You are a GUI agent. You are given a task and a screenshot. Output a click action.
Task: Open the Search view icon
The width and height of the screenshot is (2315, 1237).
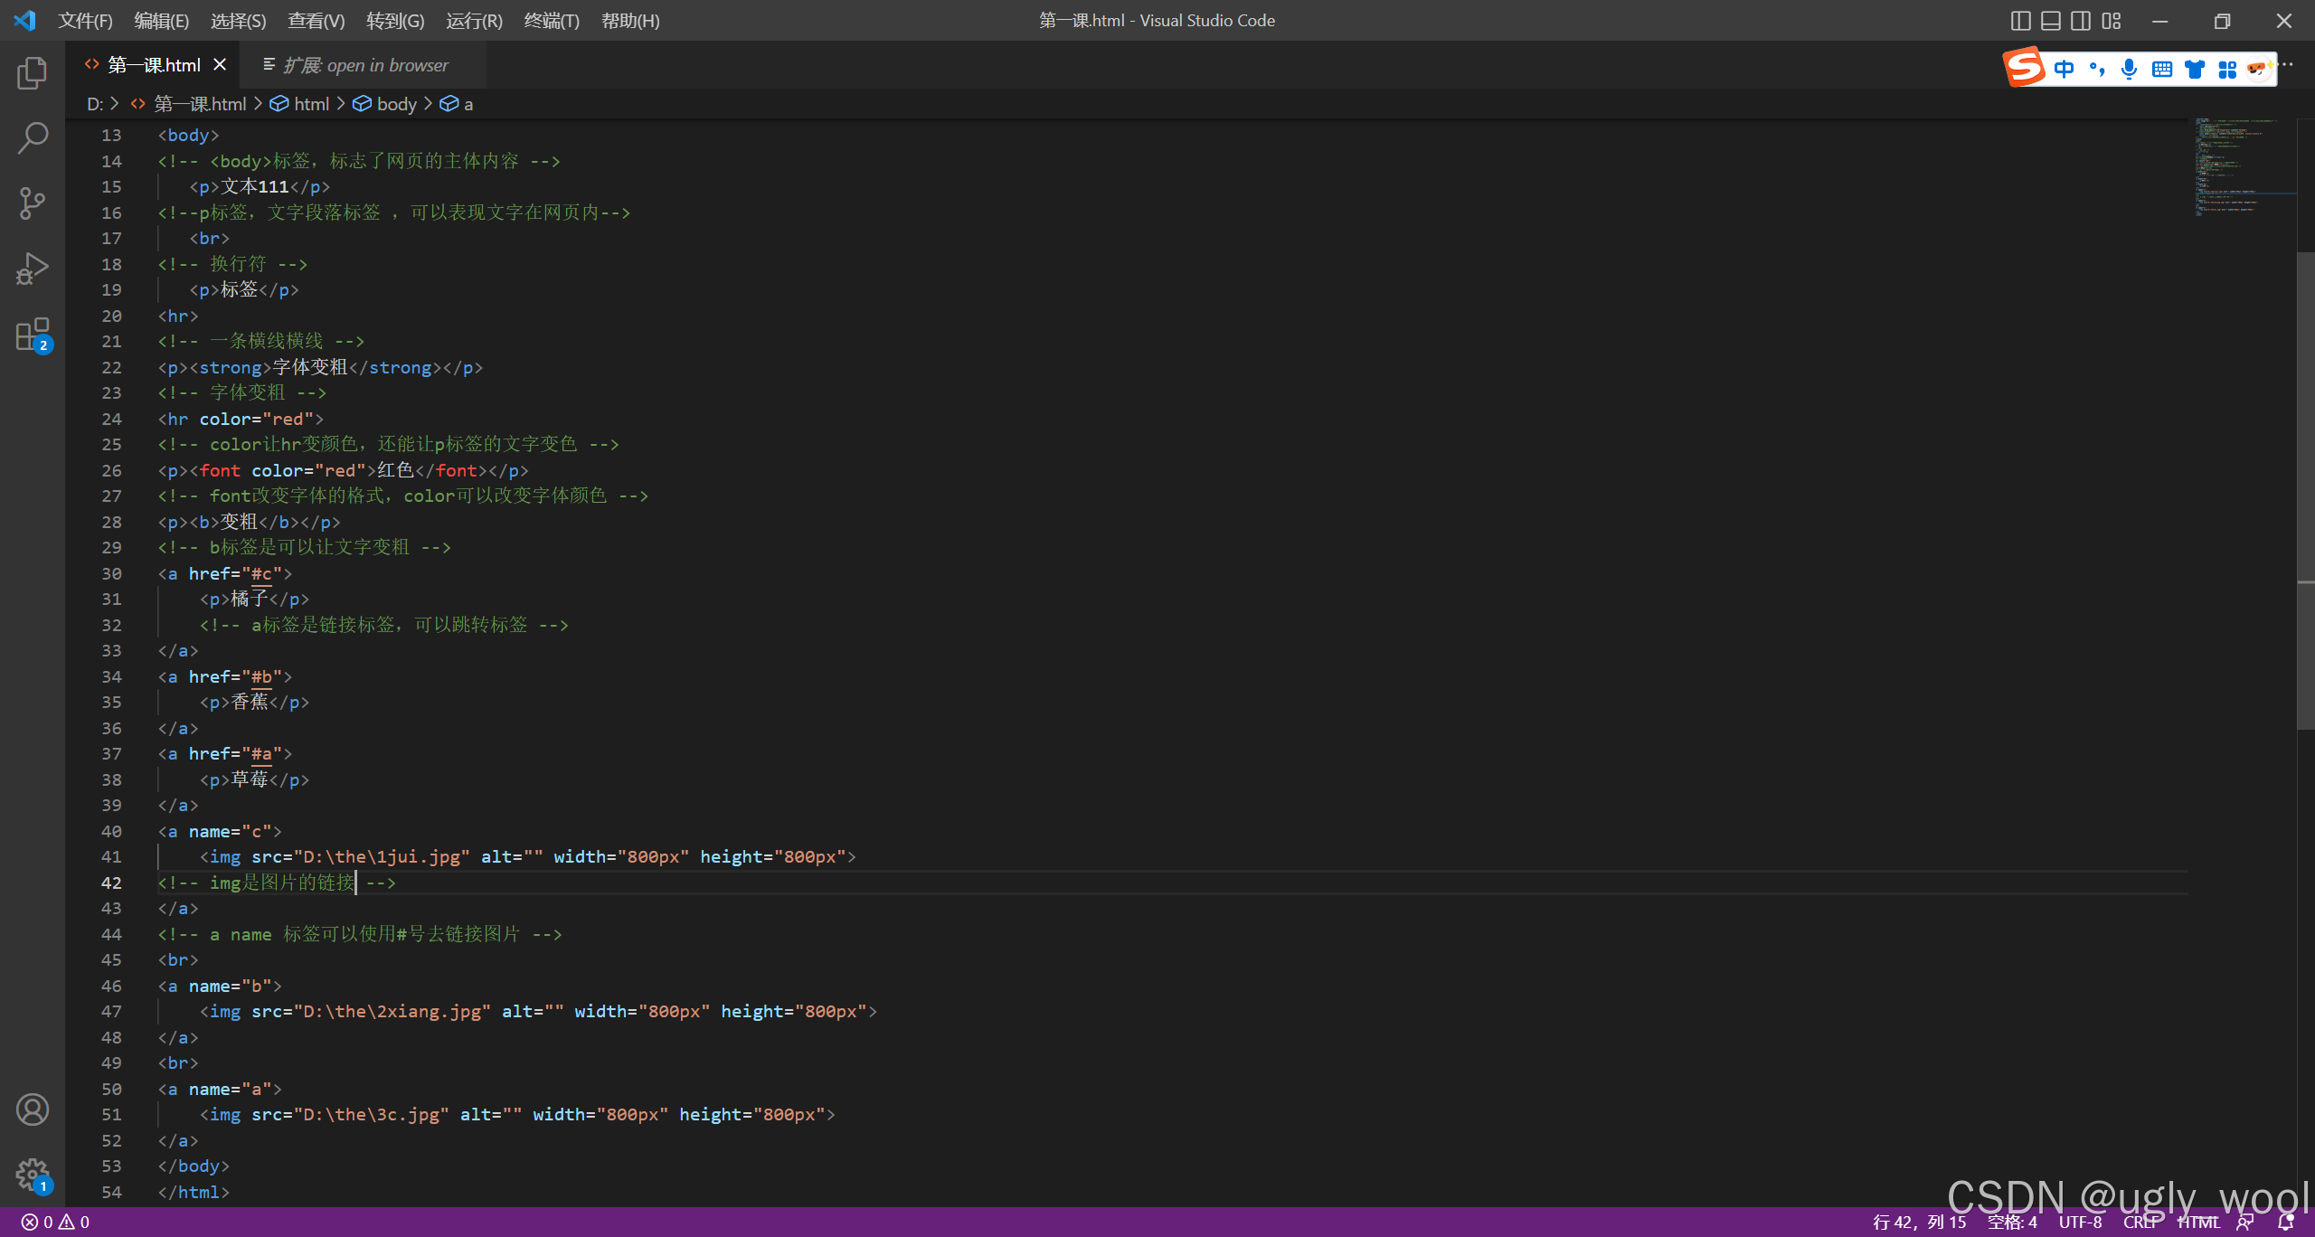pos(33,138)
